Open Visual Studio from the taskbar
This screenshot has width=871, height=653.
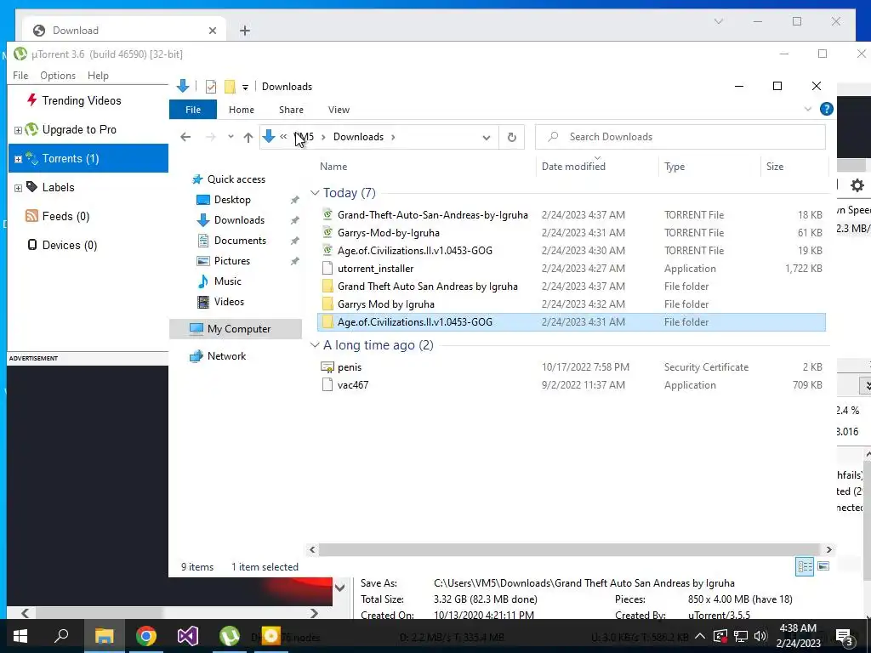point(188,636)
